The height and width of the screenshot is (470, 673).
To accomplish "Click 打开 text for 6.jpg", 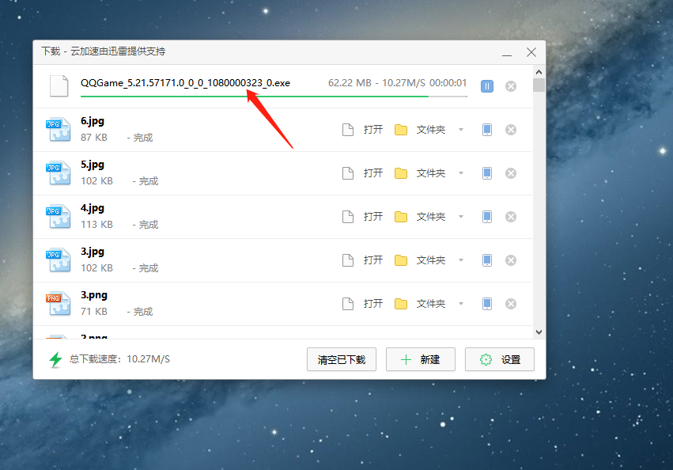I will click(373, 129).
